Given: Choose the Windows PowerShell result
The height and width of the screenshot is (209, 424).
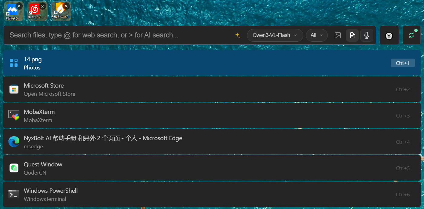Looking at the screenshot, I should [212, 195].
